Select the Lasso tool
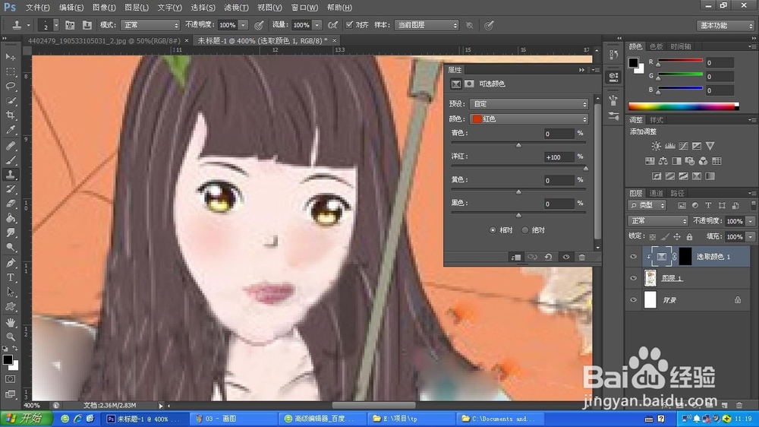759x427 pixels. point(10,87)
